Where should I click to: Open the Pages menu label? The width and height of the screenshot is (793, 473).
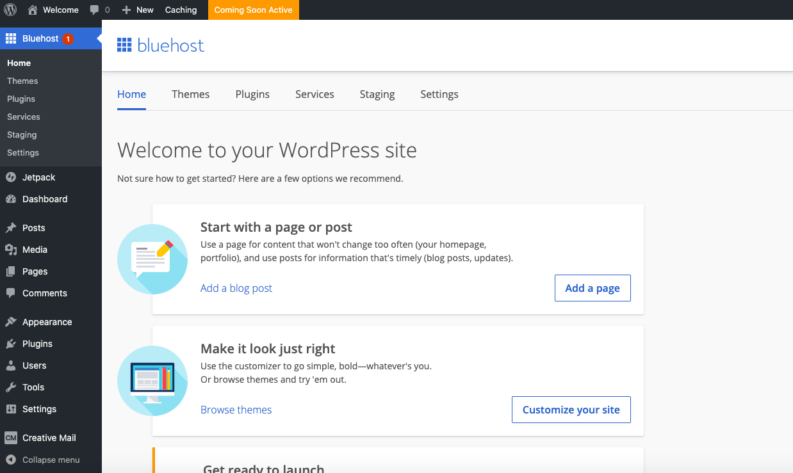[35, 271]
